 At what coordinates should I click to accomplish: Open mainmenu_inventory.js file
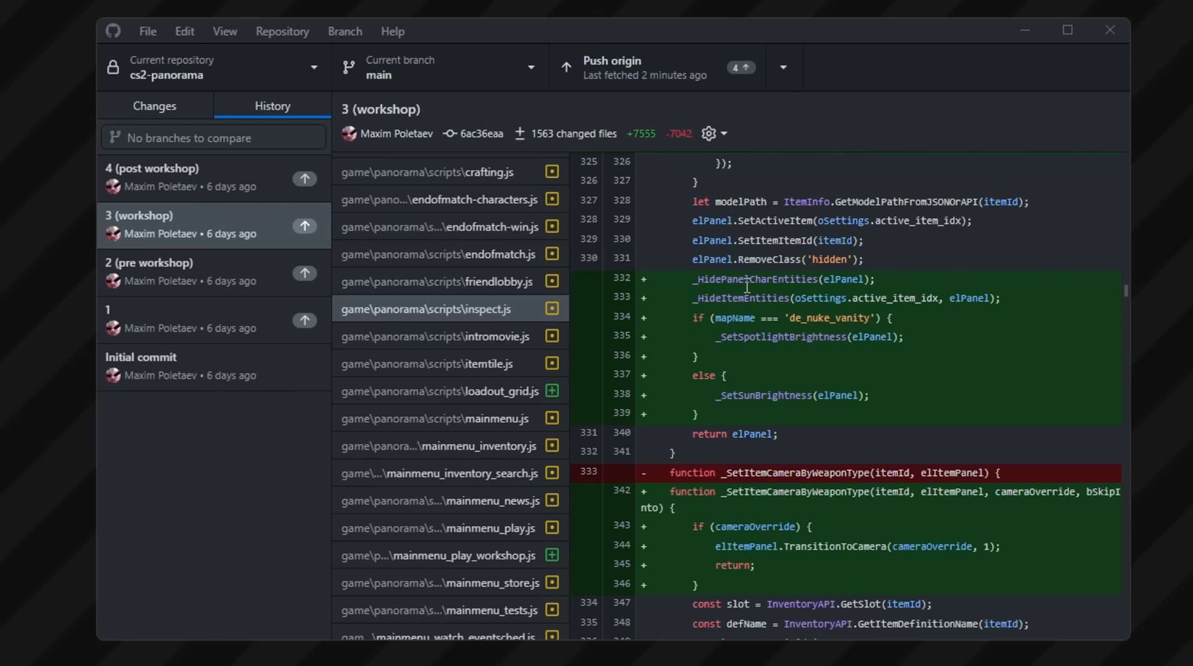pyautogui.click(x=450, y=446)
